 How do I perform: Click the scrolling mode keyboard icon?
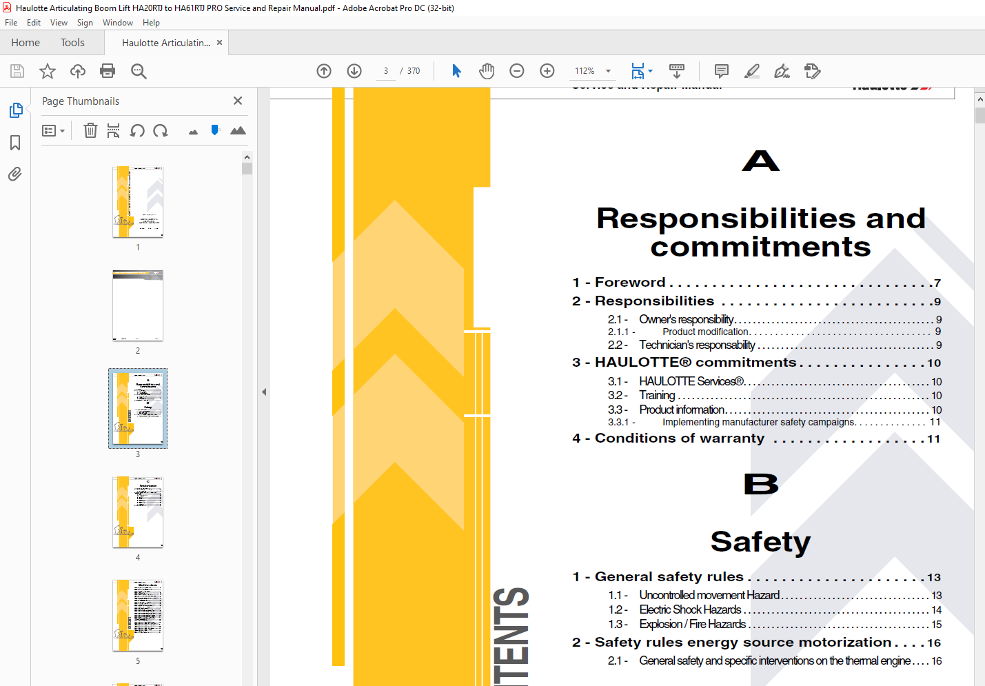pyautogui.click(x=677, y=71)
